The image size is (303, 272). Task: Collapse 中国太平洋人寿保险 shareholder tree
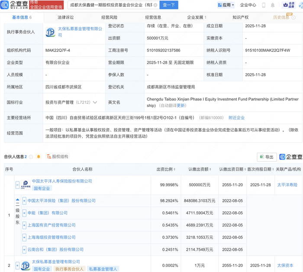pos(17,185)
